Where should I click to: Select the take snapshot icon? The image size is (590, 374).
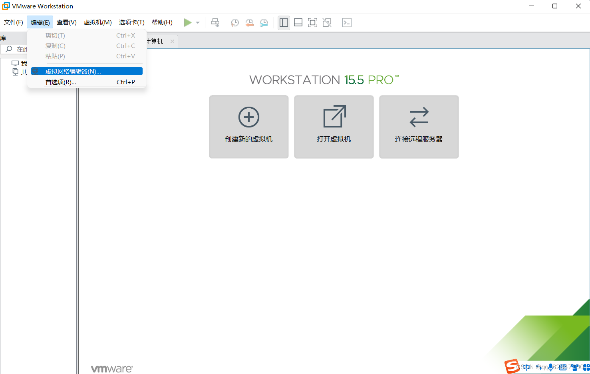pyautogui.click(x=234, y=23)
